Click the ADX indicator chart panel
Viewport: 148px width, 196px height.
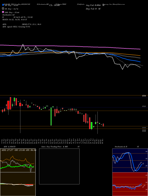tap(18, 160)
